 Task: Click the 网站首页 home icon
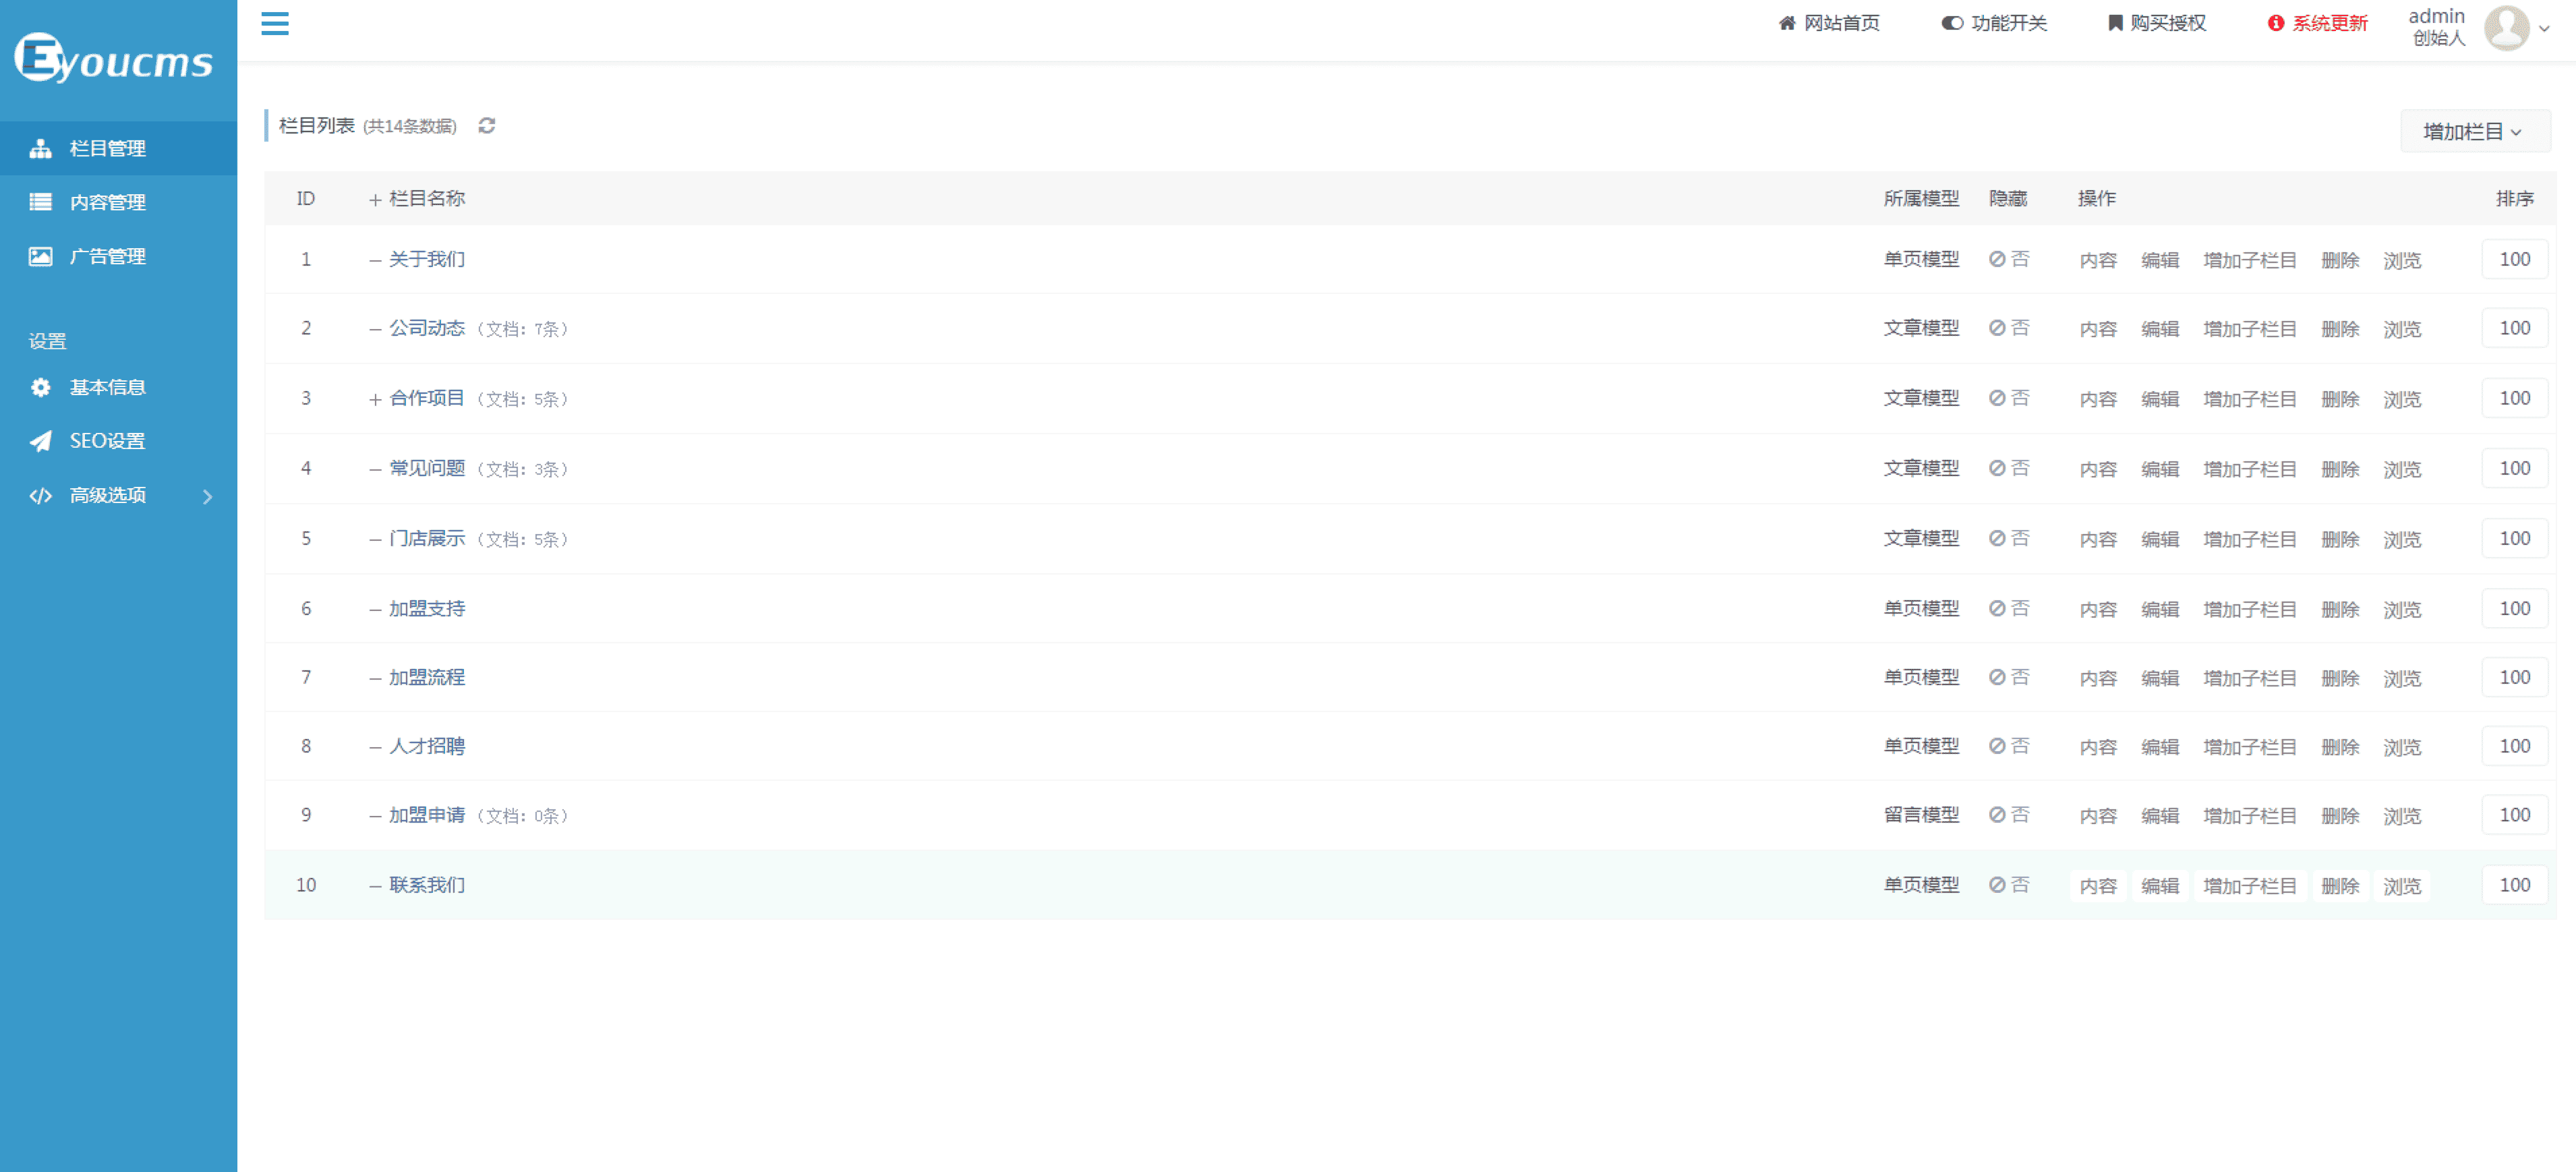1788,23
